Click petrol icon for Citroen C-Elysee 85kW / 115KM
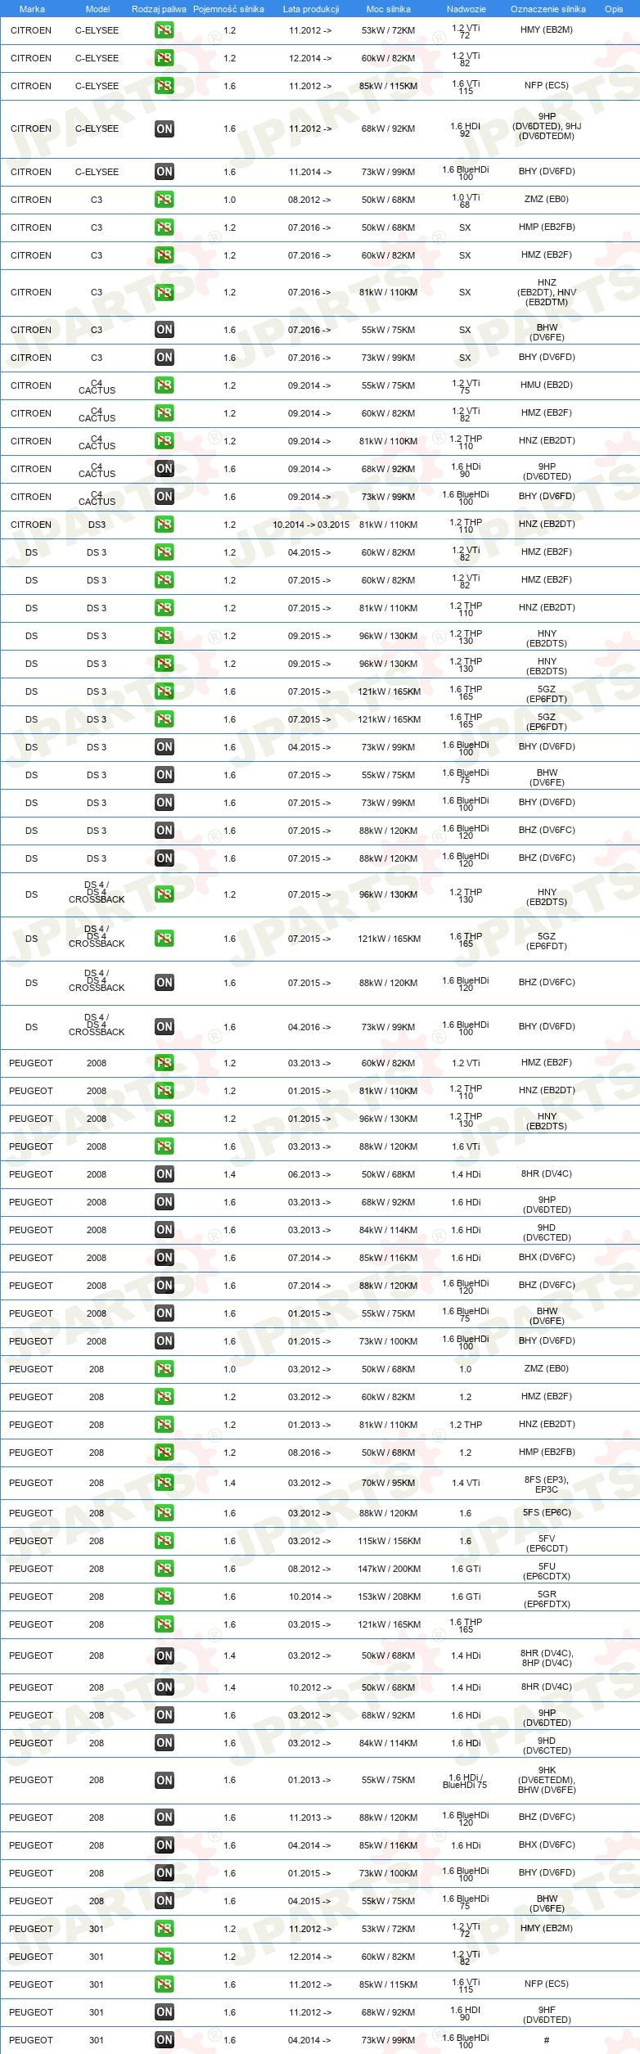Image resolution: width=640 pixels, height=2054 pixels. click(x=165, y=86)
